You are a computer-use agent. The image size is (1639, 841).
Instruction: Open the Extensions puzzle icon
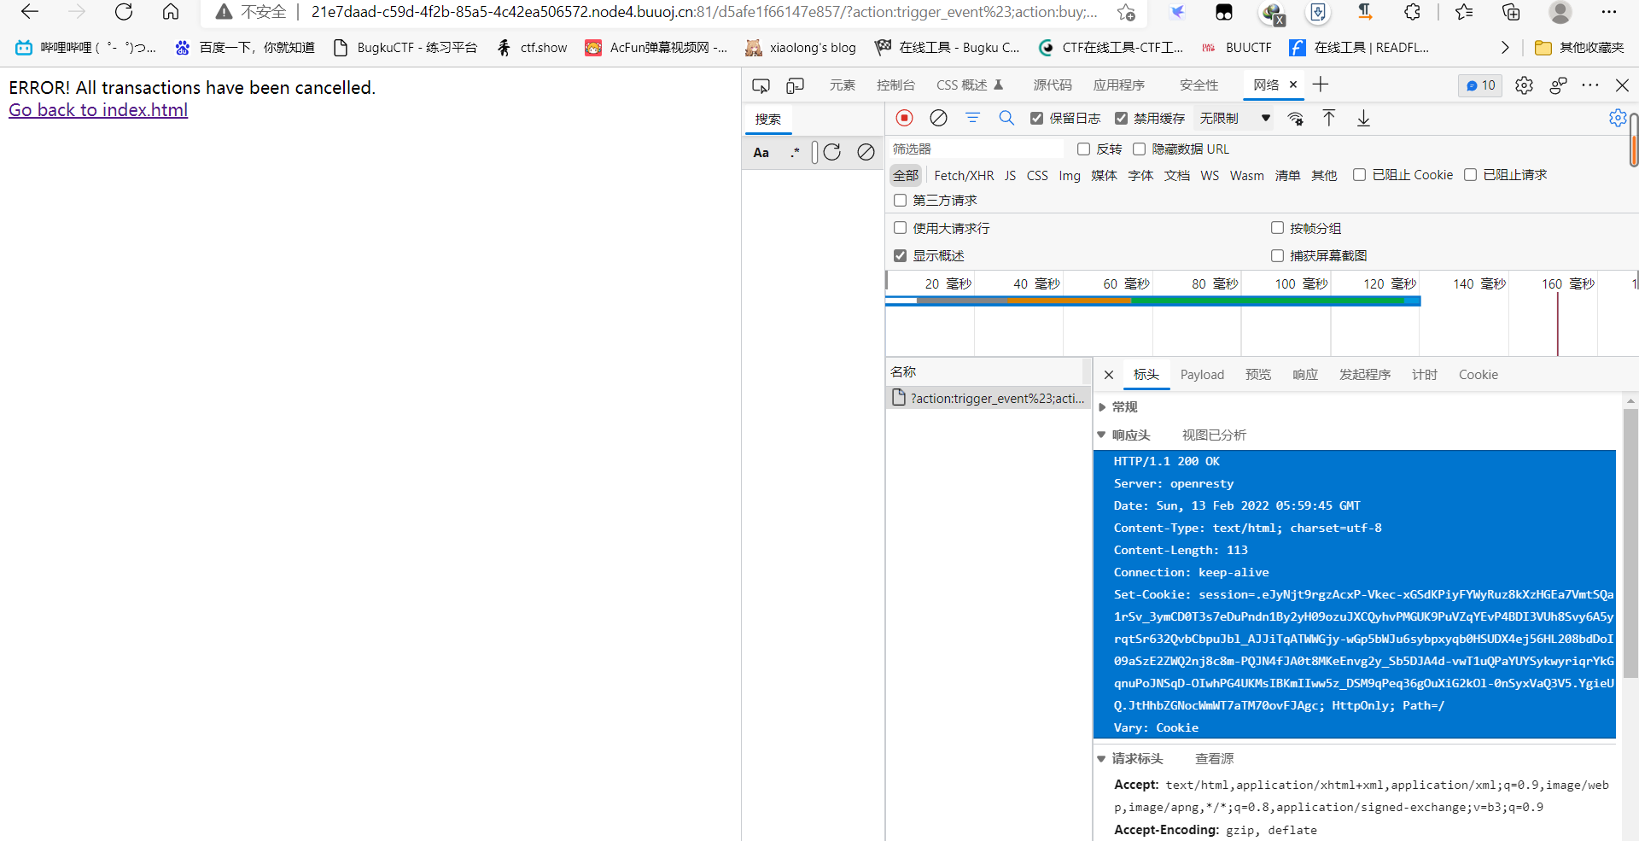coord(1412,12)
